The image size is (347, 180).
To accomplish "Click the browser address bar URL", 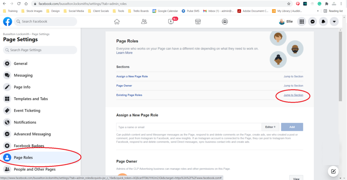I will pos(83,4).
